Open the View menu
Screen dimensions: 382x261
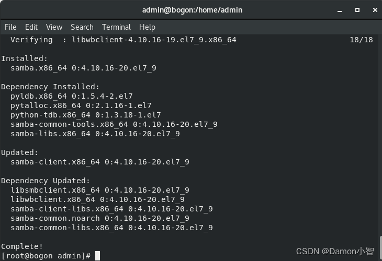54,27
